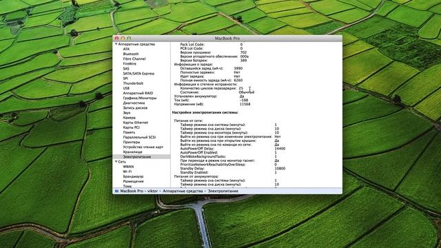Open Хранилище in the sidebar
The image size is (441, 248).
point(132,152)
